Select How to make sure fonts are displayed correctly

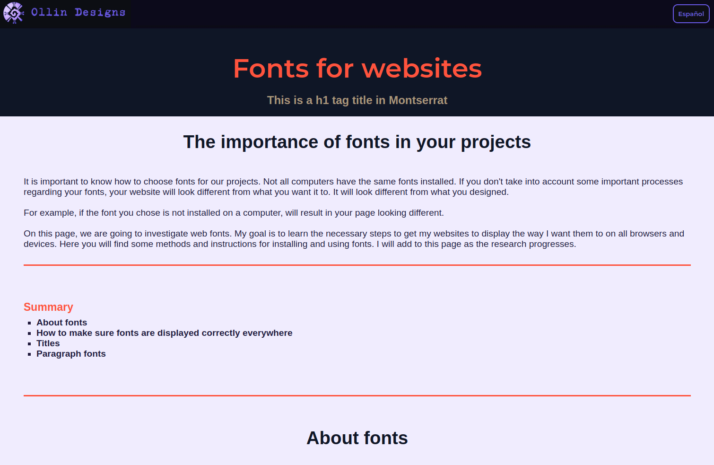[x=164, y=333]
